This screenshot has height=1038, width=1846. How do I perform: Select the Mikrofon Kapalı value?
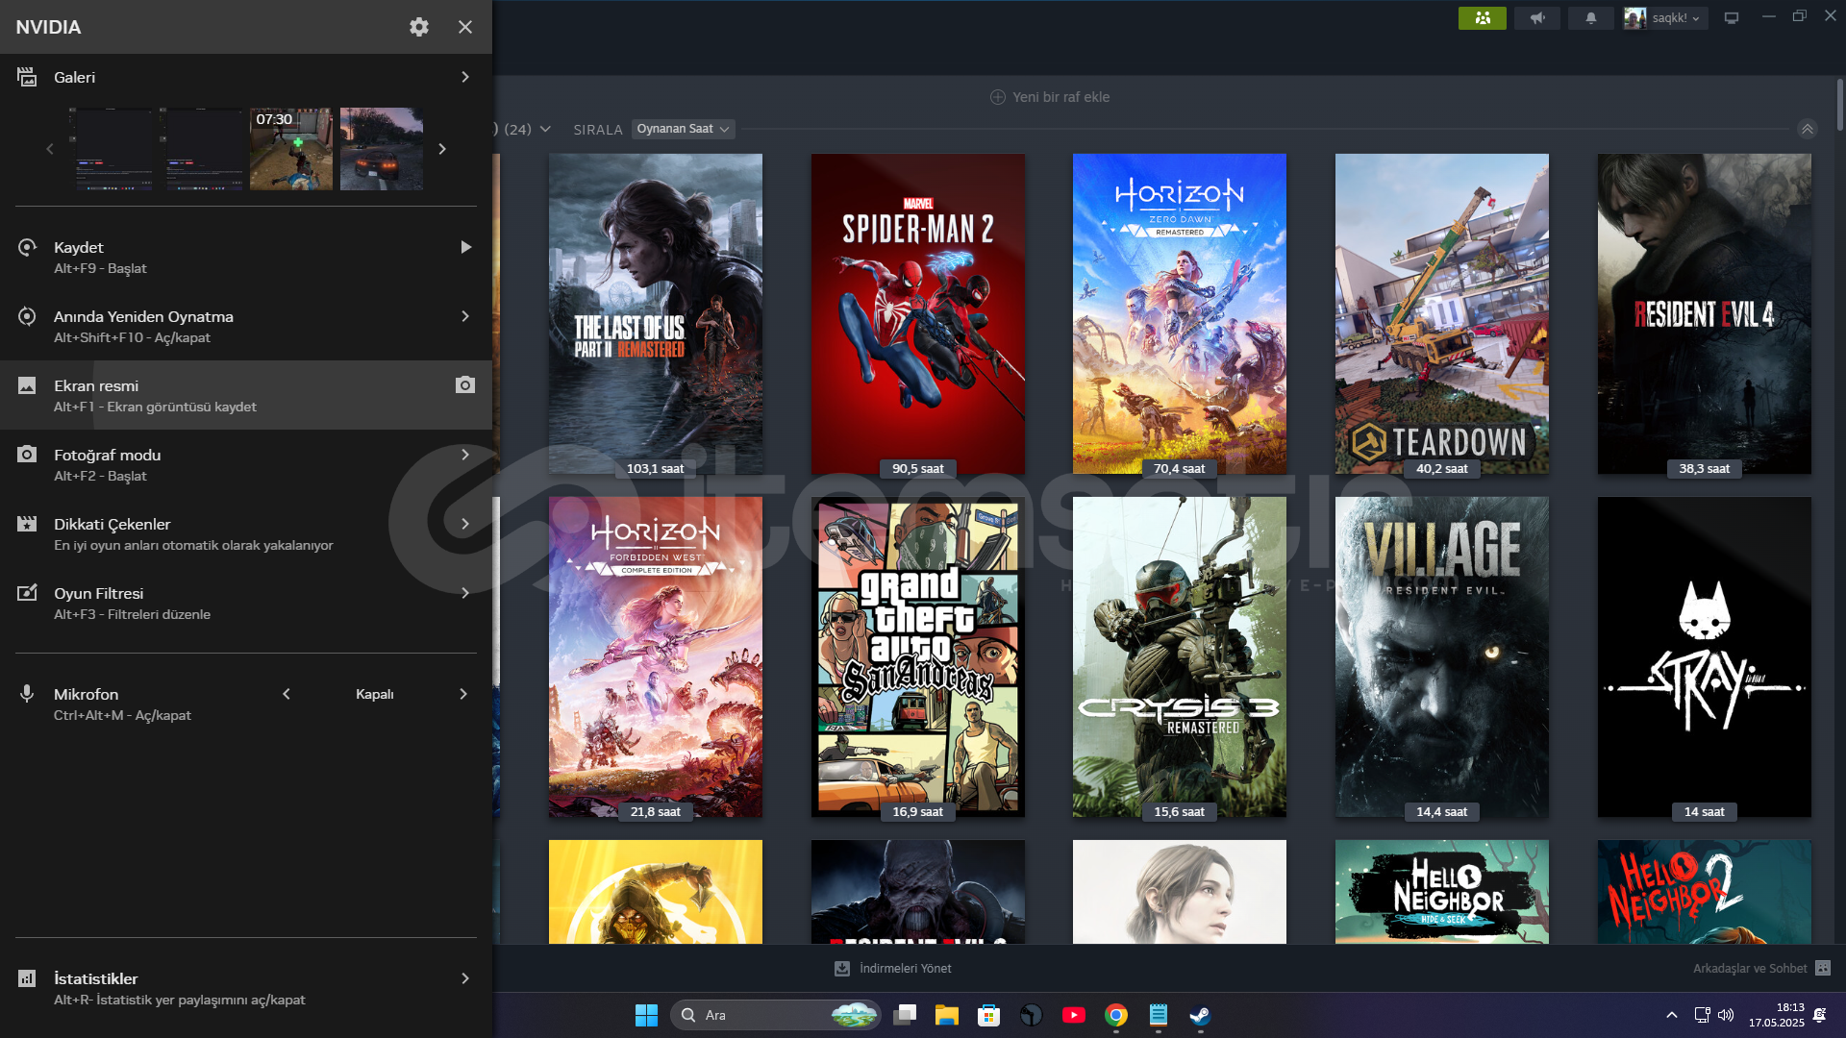point(375,694)
